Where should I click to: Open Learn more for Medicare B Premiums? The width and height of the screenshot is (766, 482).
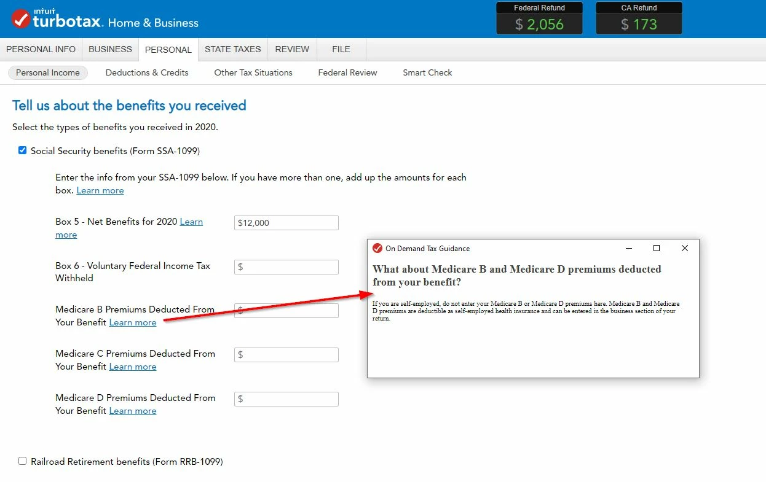(x=133, y=322)
